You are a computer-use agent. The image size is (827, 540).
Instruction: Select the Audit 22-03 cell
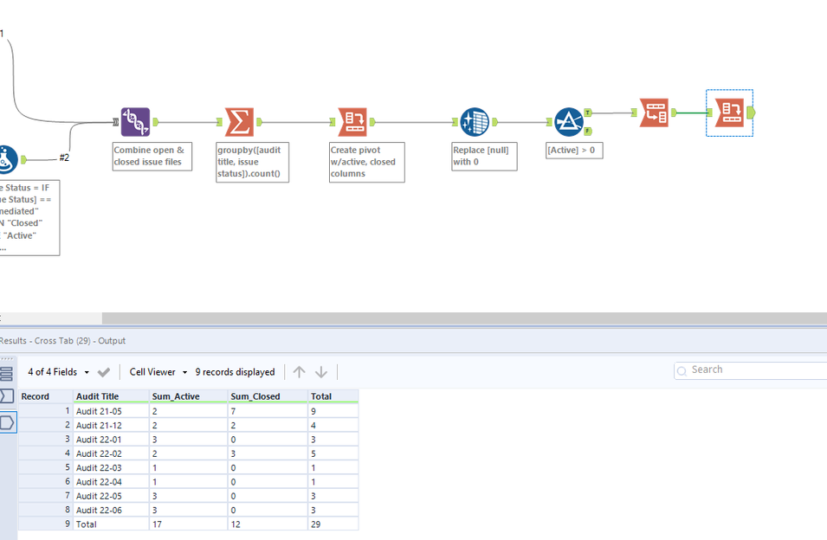click(x=112, y=468)
